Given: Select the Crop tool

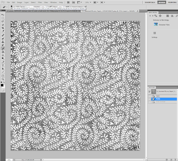Looking at the screenshot, I should (3, 28).
